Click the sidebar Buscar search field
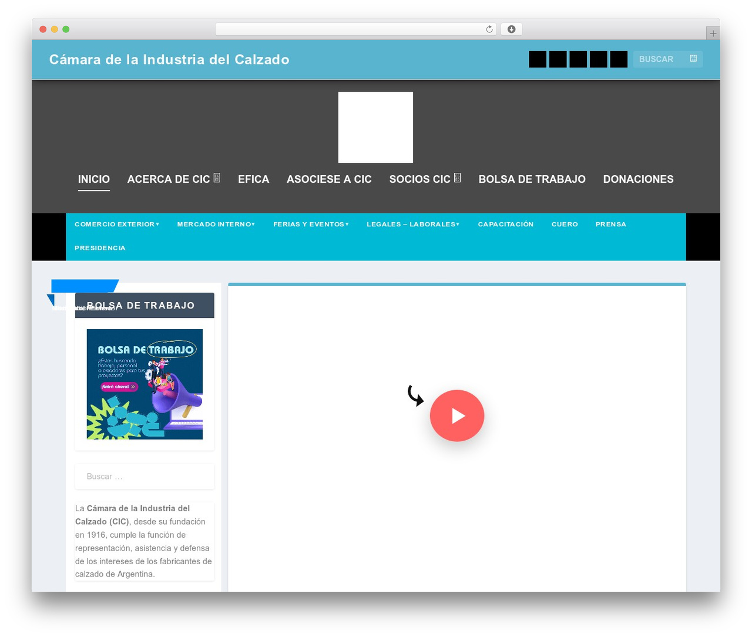The width and height of the screenshot is (752, 637). coord(145,477)
